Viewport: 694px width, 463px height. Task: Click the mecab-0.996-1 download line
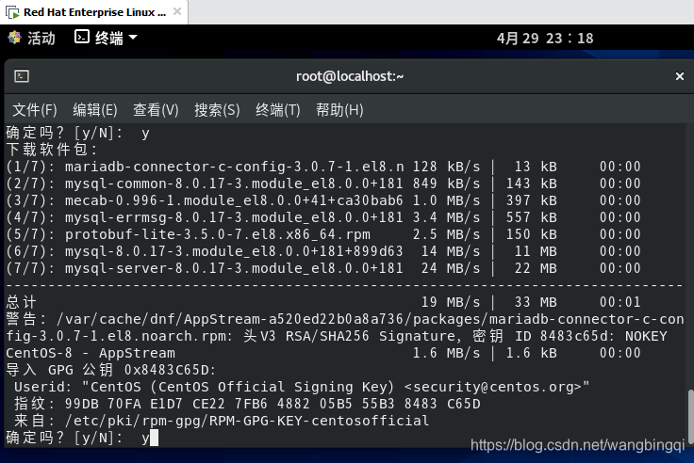click(323, 201)
